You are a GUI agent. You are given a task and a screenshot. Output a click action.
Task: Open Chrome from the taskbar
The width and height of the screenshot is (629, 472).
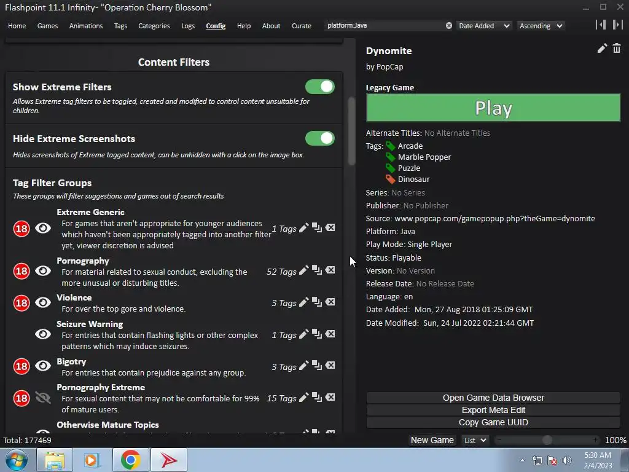click(x=130, y=460)
